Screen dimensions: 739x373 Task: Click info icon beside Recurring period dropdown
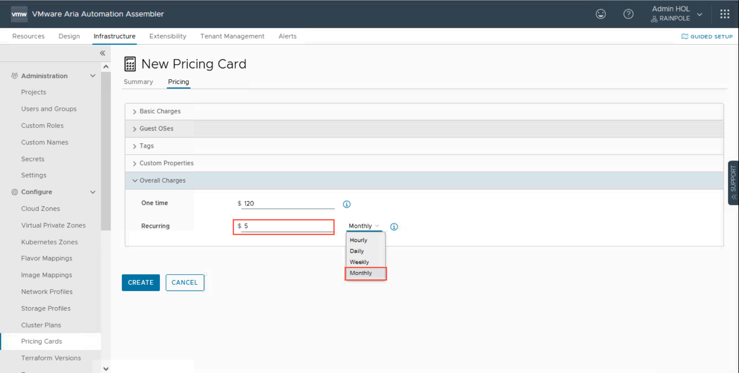(394, 226)
